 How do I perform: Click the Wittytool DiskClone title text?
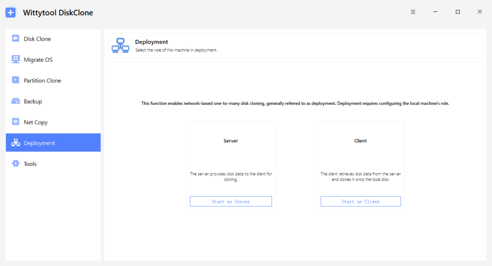[x=58, y=12]
